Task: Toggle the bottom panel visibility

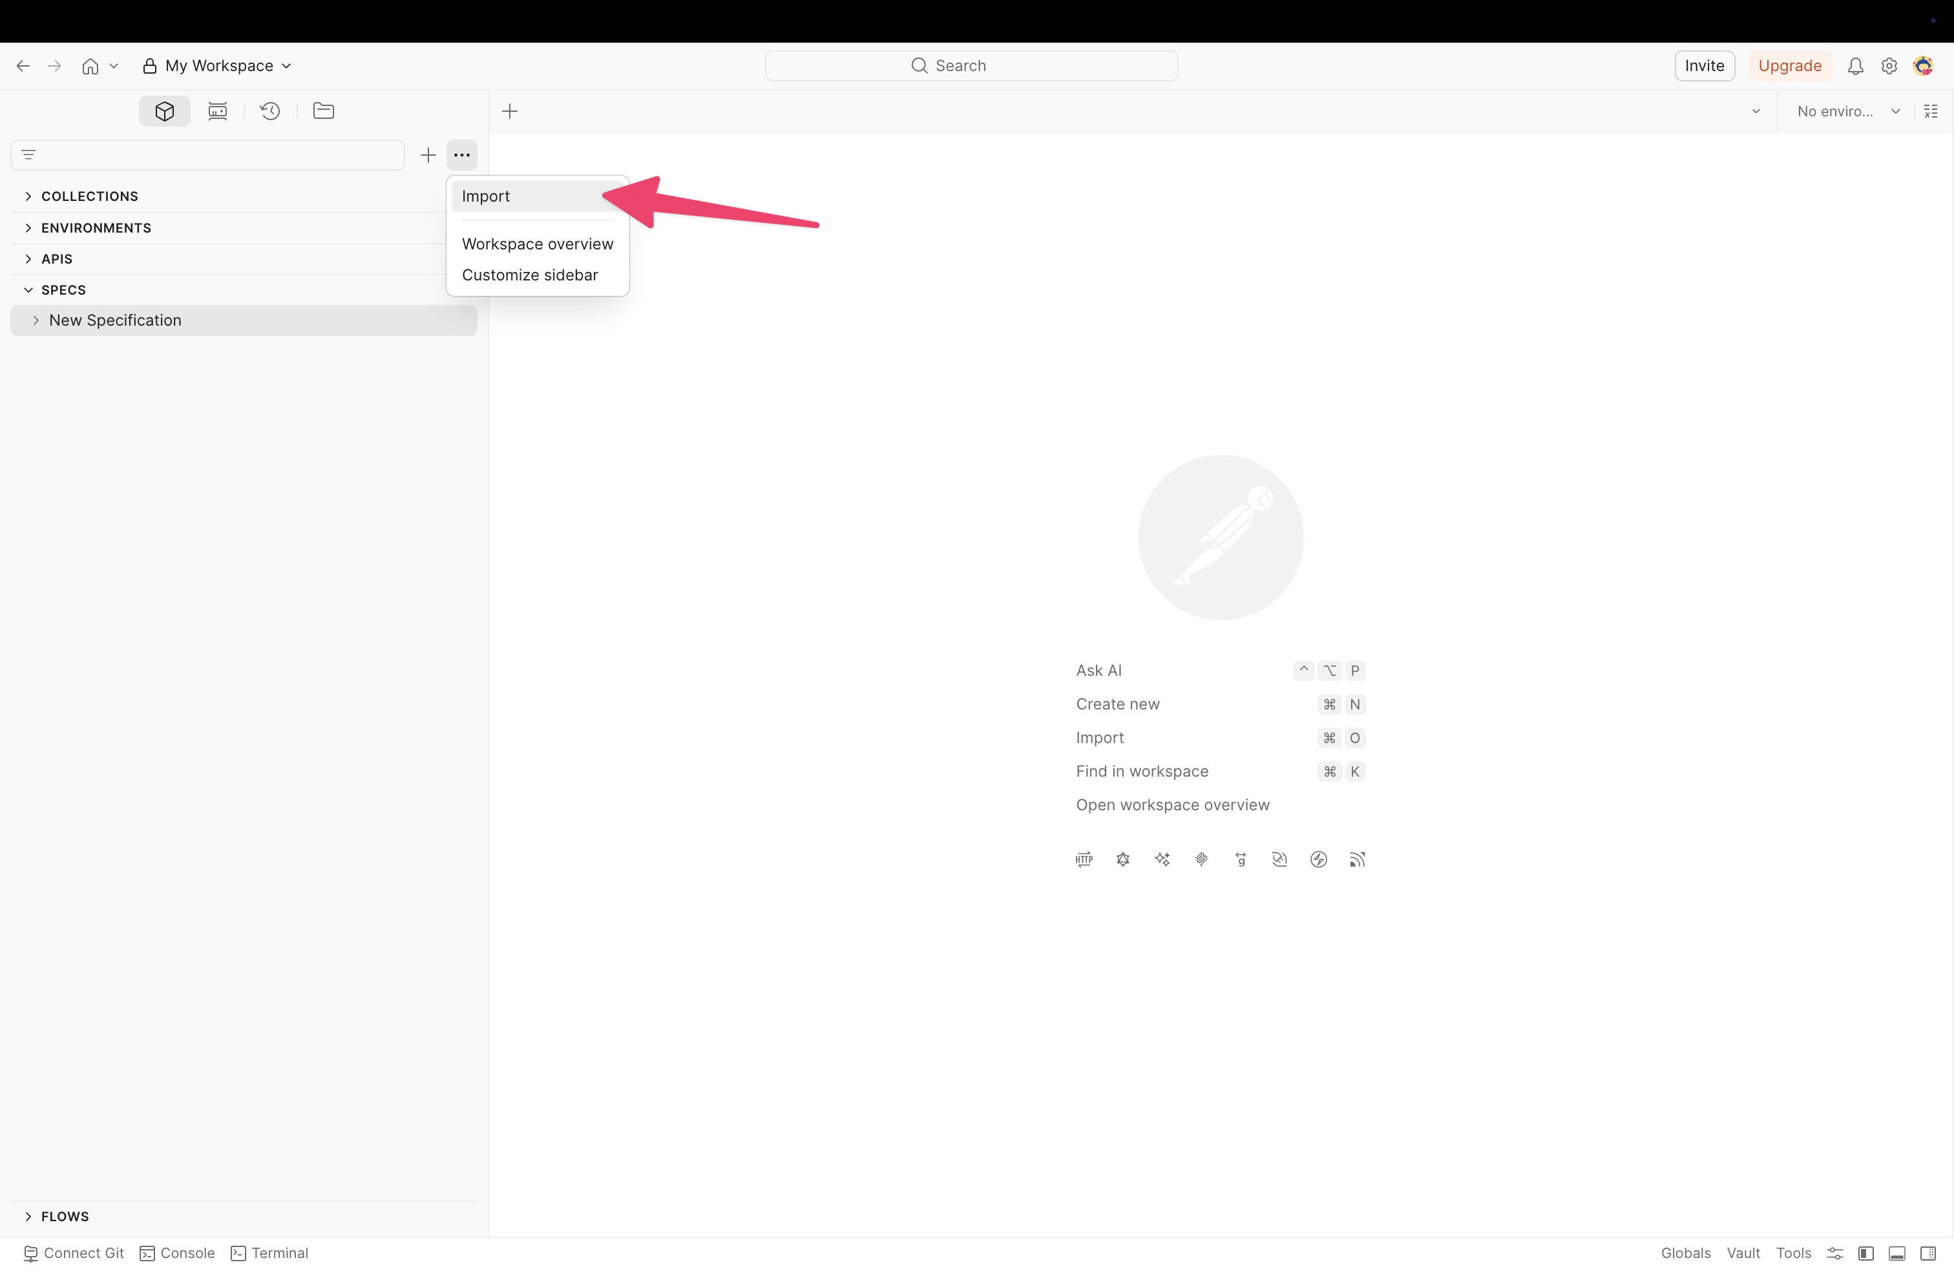Action: [x=1897, y=1253]
